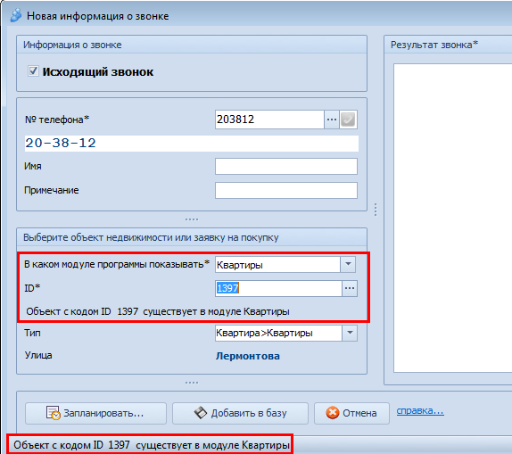The width and height of the screenshot is (512, 454).
Task: Click the Добавить в базу tag icon
Action: click(201, 413)
